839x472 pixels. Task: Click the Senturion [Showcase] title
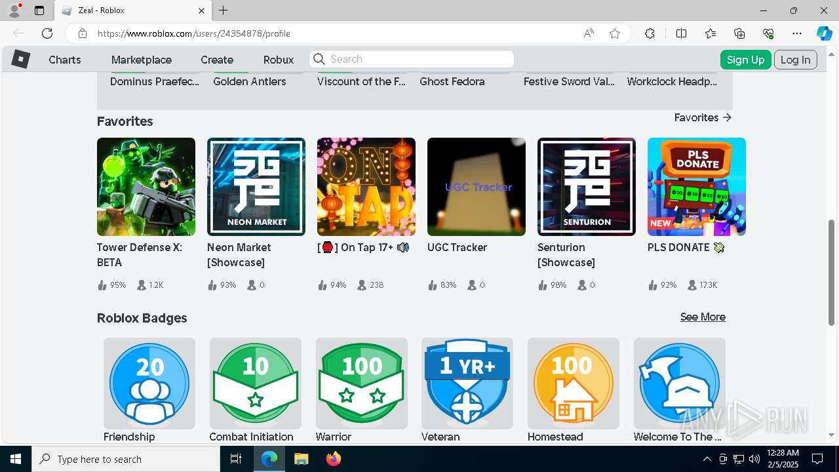point(566,255)
